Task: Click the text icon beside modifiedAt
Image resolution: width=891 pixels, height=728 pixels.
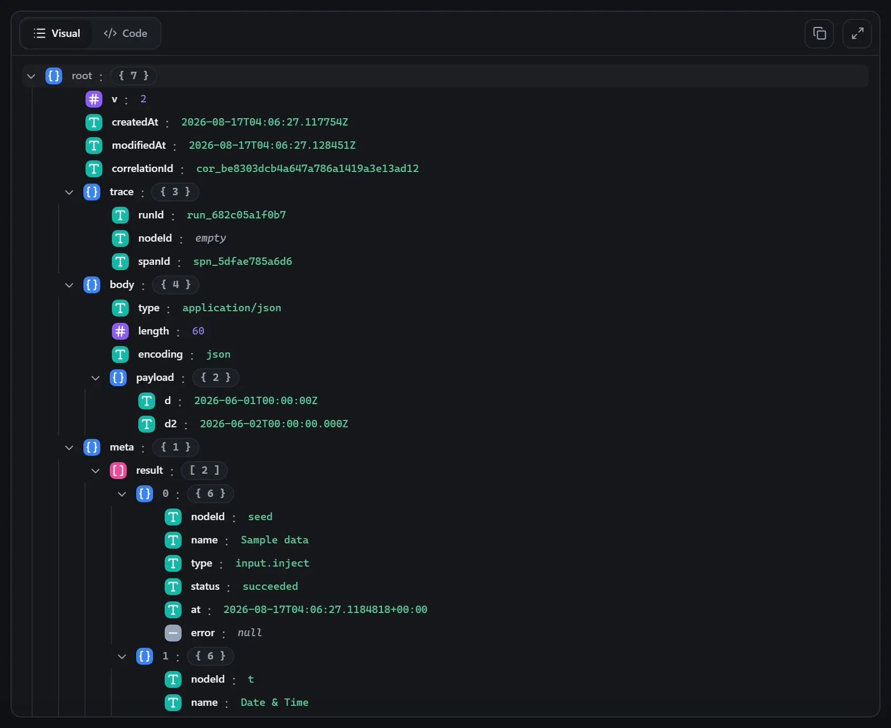Action: coord(94,146)
